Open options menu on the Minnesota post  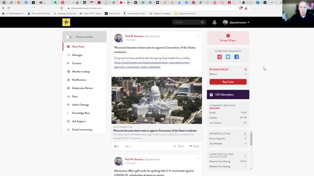click(198, 159)
